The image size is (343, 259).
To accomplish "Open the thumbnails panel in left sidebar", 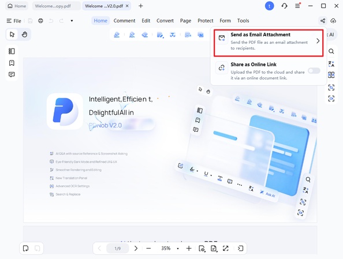I will tap(12, 51).
